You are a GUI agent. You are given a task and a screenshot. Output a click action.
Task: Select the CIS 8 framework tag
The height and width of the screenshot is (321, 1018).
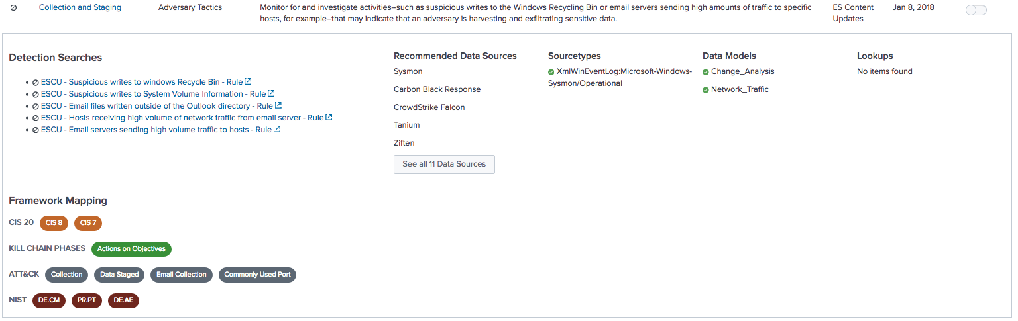(54, 223)
